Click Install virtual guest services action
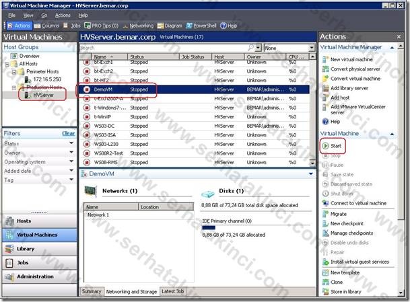 pos(355,262)
